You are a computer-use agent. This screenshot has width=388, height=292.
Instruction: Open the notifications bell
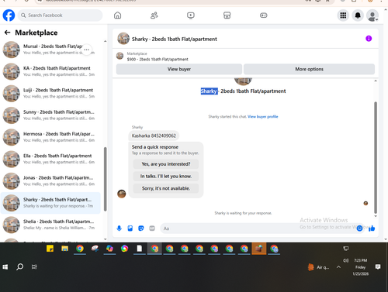tap(358, 15)
